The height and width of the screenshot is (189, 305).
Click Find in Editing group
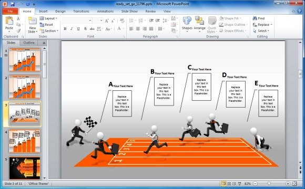(x=259, y=18)
